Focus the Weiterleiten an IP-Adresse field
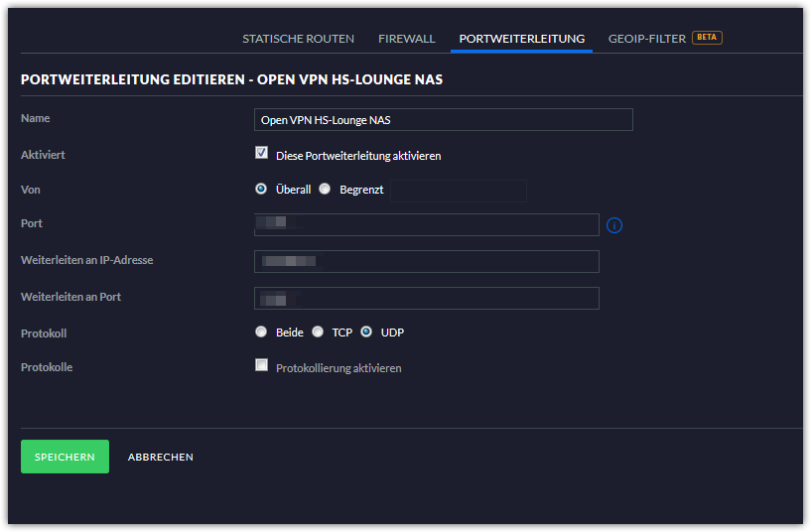The height and width of the screenshot is (532, 811). 426,262
